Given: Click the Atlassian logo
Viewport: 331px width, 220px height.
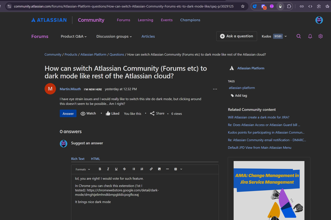Looking at the screenshot, I should click(49, 20).
